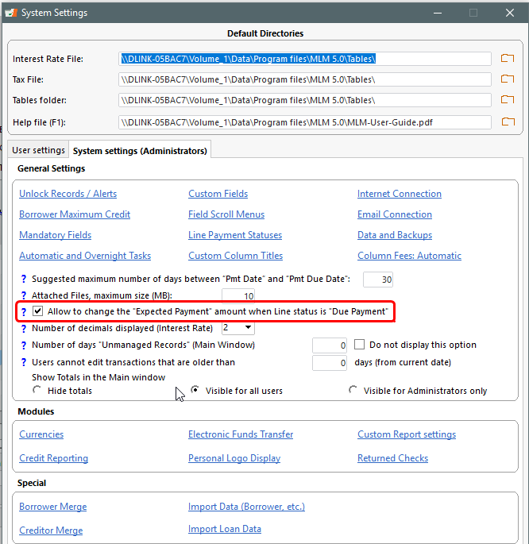The image size is (529, 544).
Task: Open Import Loan Data link
Action: click(225, 529)
